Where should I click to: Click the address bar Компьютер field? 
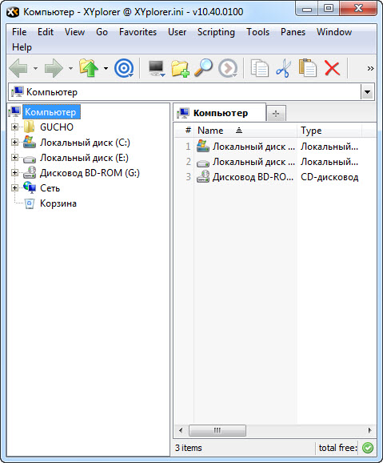[185, 92]
